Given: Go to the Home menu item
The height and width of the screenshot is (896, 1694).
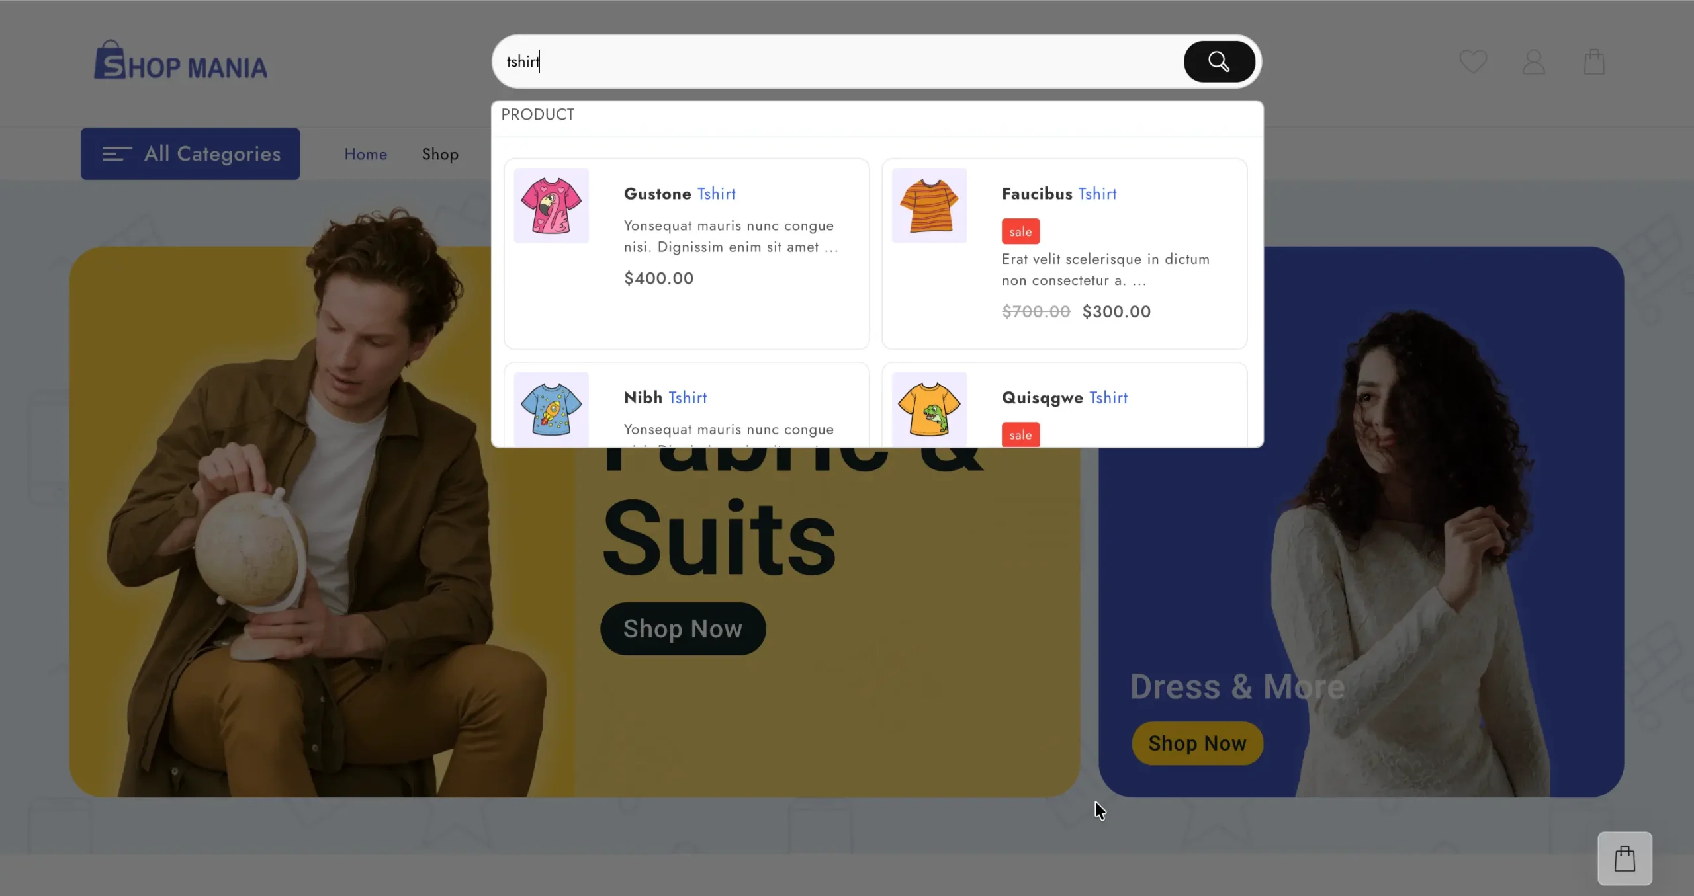Looking at the screenshot, I should click(x=365, y=154).
